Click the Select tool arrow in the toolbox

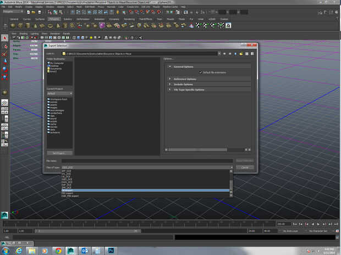point(4,38)
